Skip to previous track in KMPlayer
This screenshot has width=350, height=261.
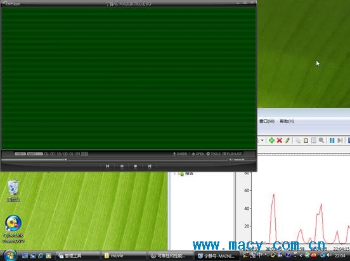[x=108, y=166]
